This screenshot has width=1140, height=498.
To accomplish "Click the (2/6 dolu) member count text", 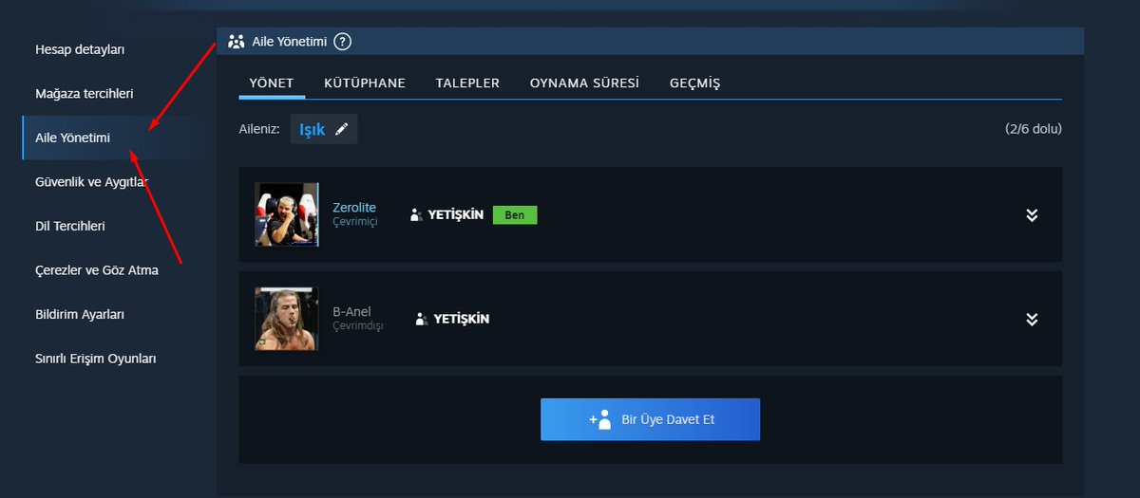I will click(x=1034, y=129).
